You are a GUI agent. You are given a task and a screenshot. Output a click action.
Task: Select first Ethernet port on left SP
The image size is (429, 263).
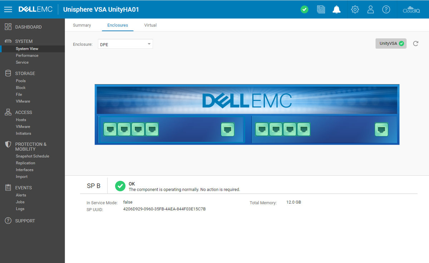(110, 129)
